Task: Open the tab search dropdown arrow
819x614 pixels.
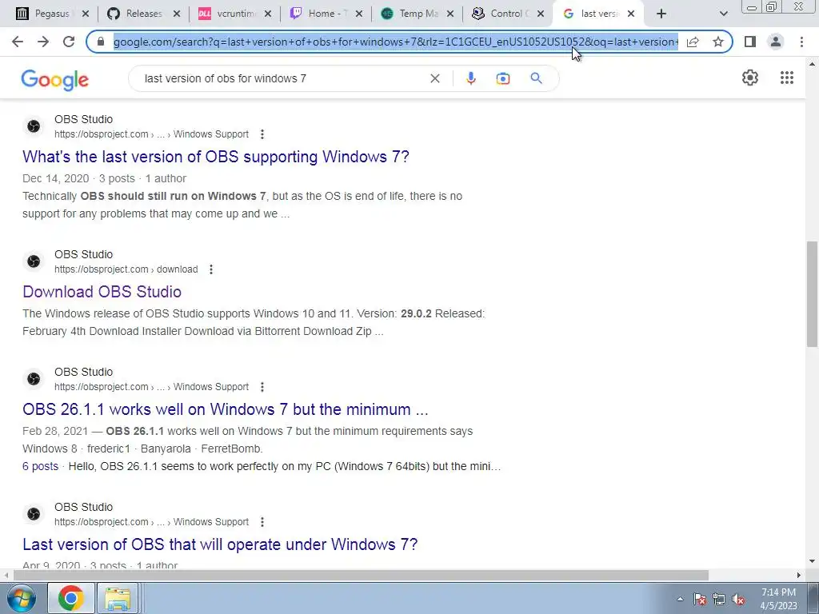Action: click(x=723, y=14)
